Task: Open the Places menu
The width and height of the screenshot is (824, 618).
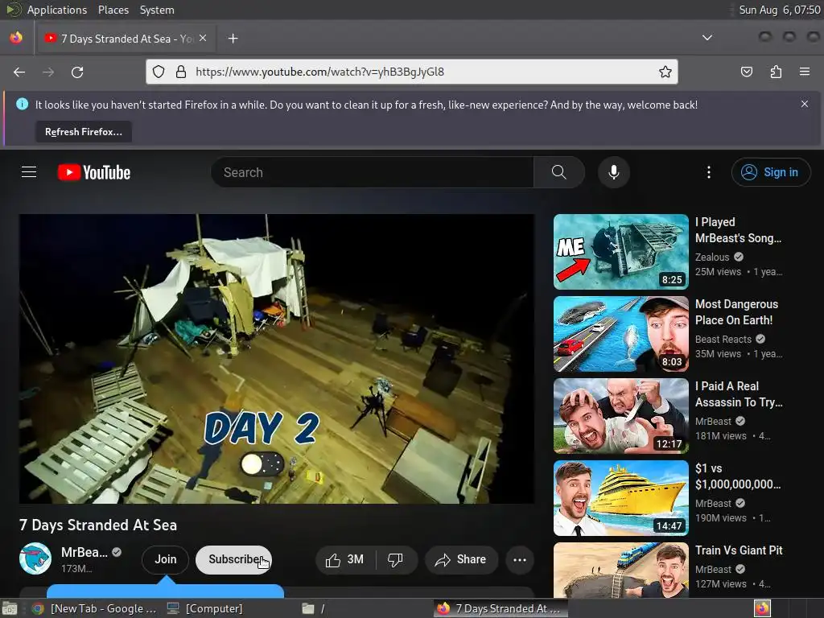Action: coord(113,10)
